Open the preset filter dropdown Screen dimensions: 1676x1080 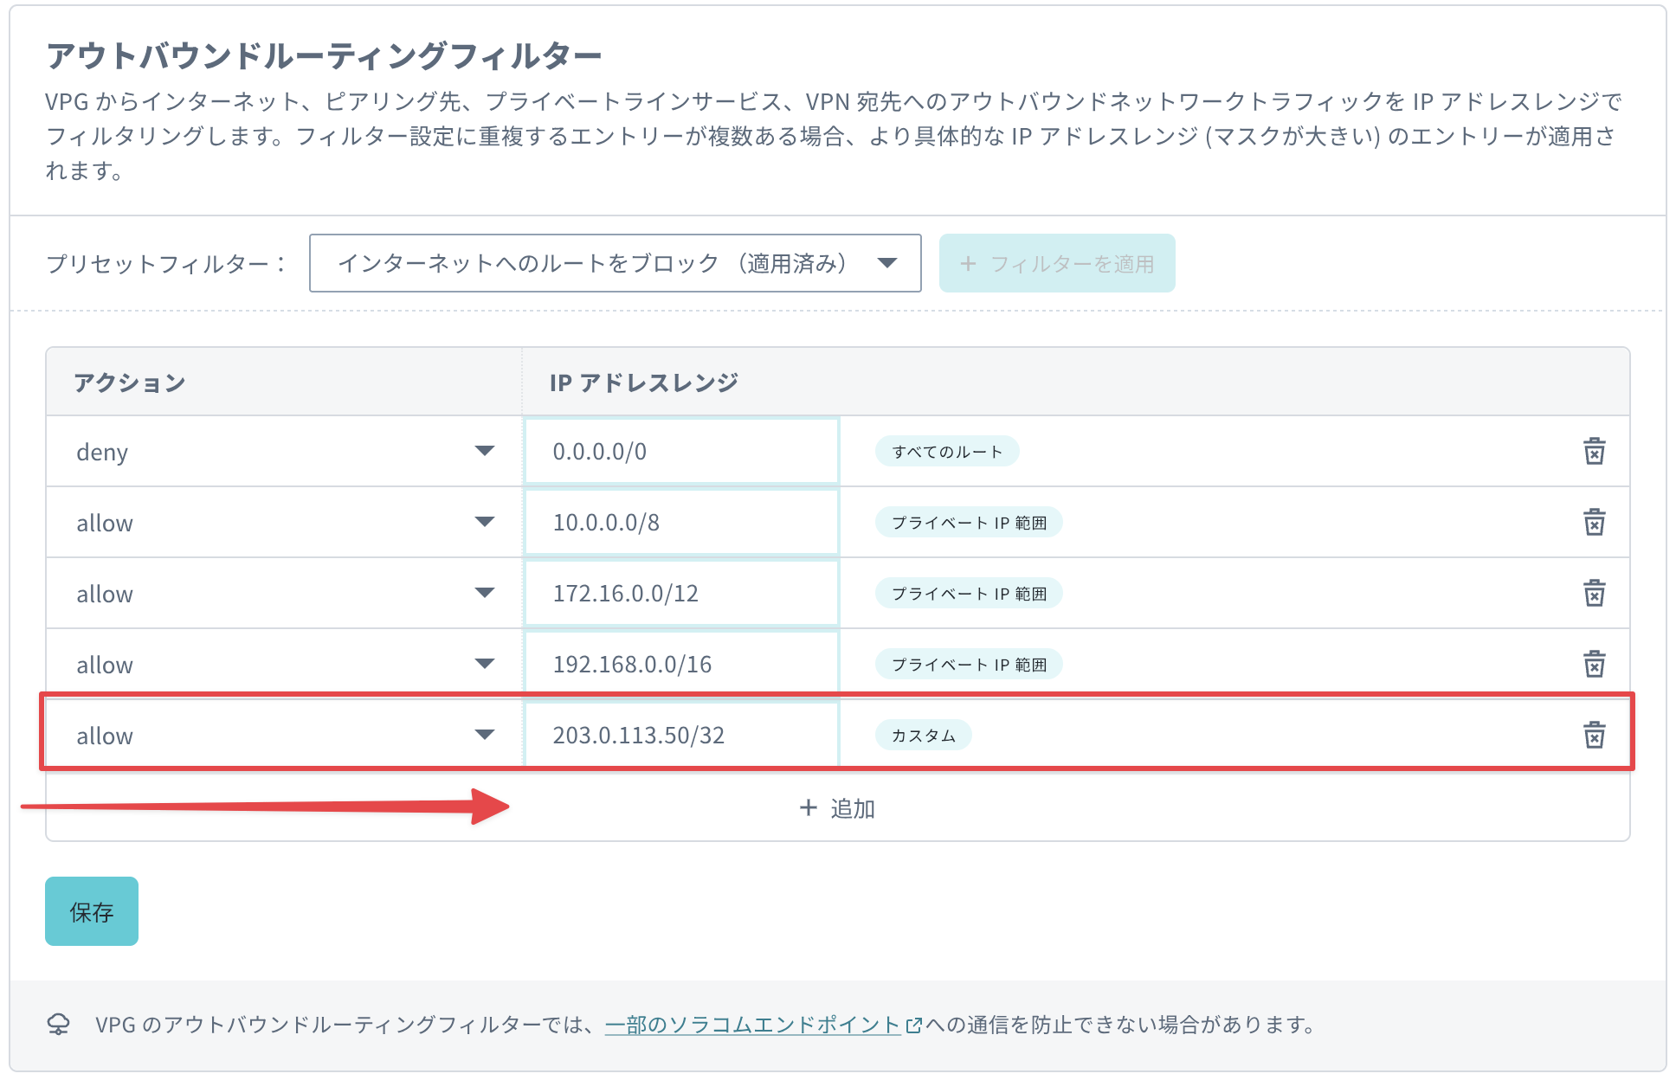tap(615, 263)
